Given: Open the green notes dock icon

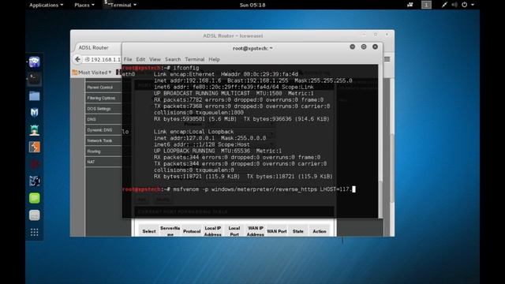Looking at the screenshot, I should click(x=35, y=198).
